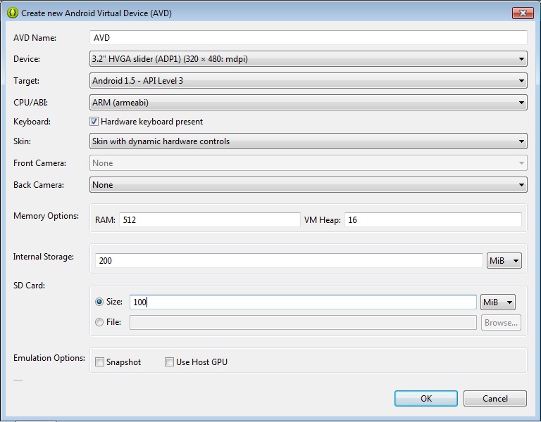Change SD Card size unit from MiB
Screen dimensions: 541x422
pyautogui.click(x=498, y=302)
